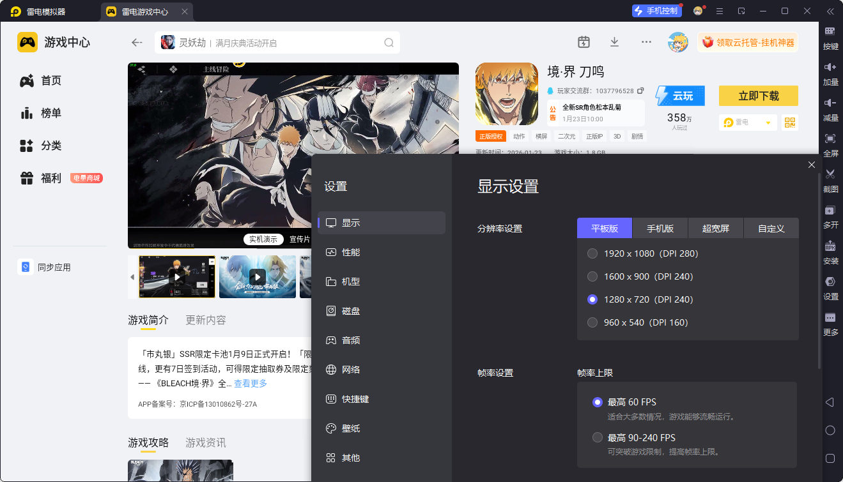This screenshot has width=843, height=482.
Task: Open 其他 in the settings menu
Action: pos(382,458)
